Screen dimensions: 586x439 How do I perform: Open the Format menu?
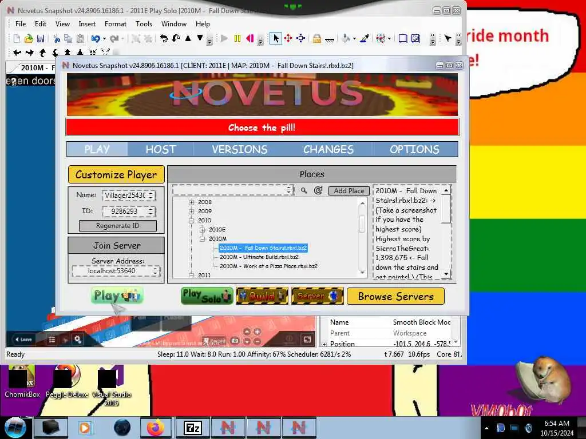click(116, 24)
